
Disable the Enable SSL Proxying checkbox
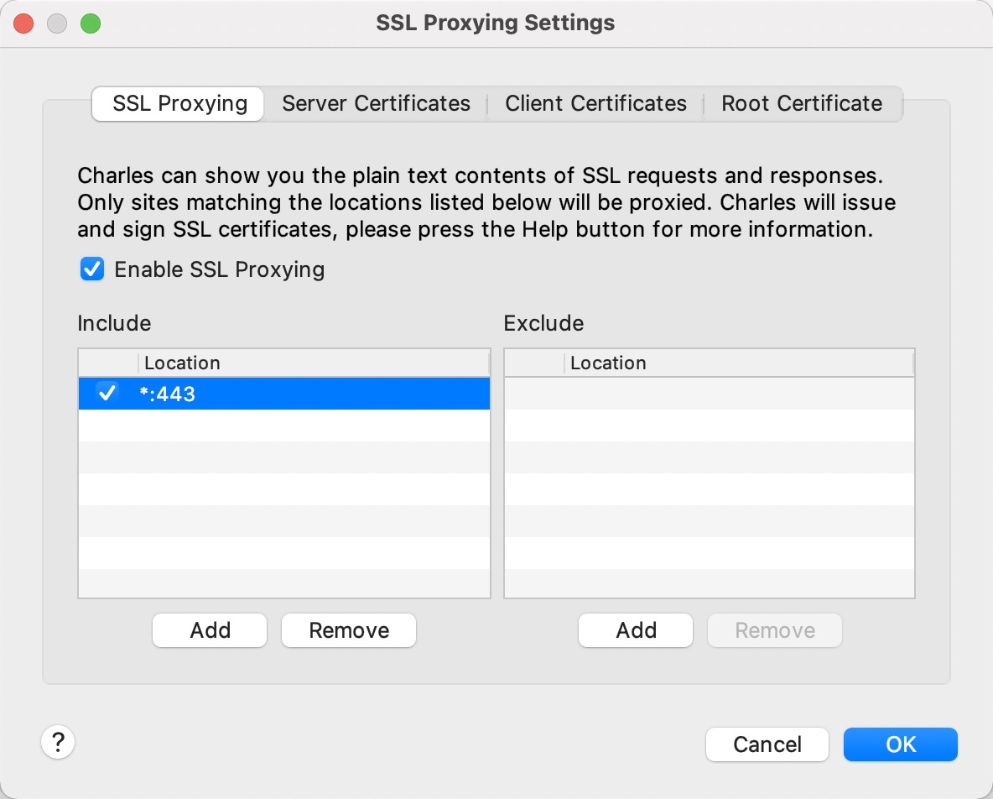pyautogui.click(x=92, y=269)
